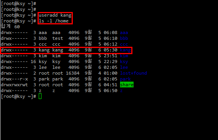Click the blue 'lee' directory name
218x140 pixels.
coord(124,67)
